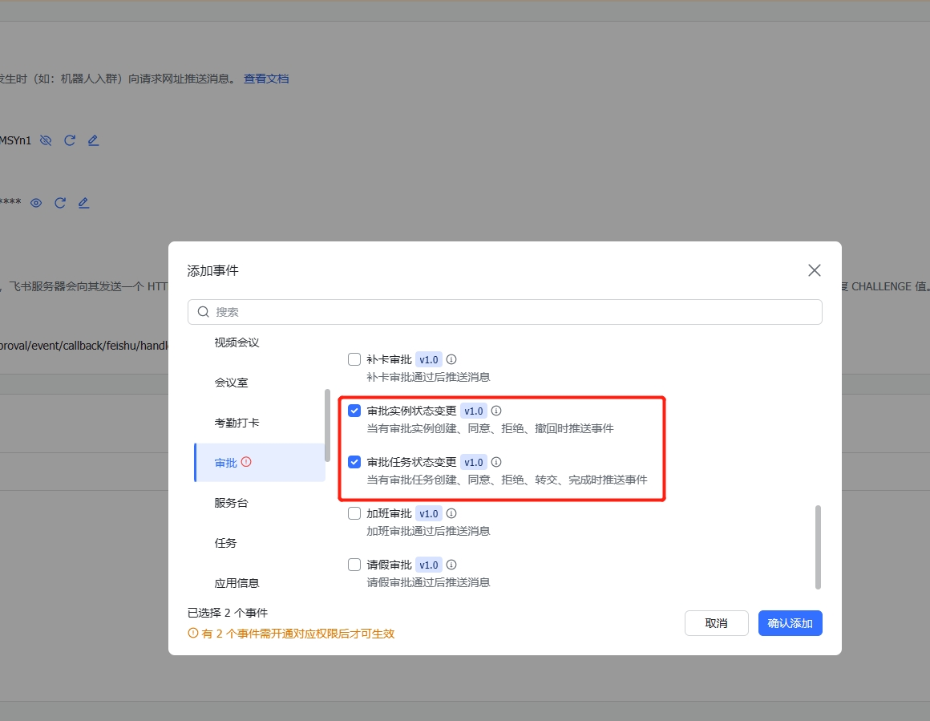Click v1.0 tag on 补卡审批
The image size is (930, 721).
(x=429, y=359)
